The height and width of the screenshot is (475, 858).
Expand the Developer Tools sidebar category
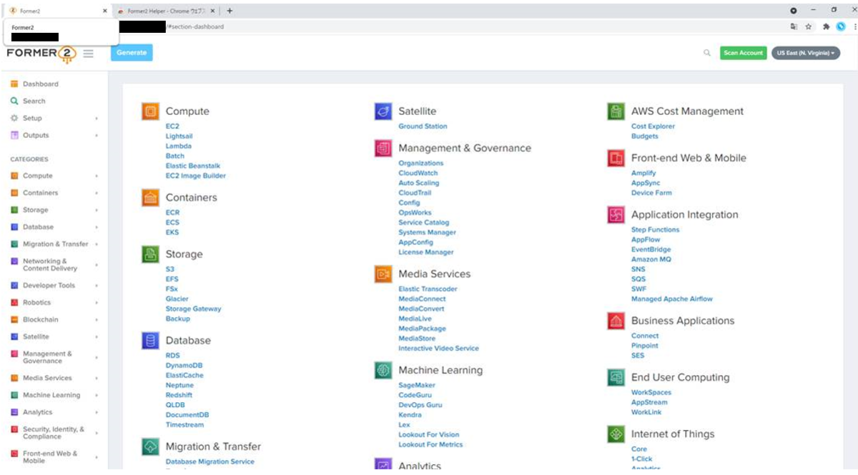[x=97, y=286]
